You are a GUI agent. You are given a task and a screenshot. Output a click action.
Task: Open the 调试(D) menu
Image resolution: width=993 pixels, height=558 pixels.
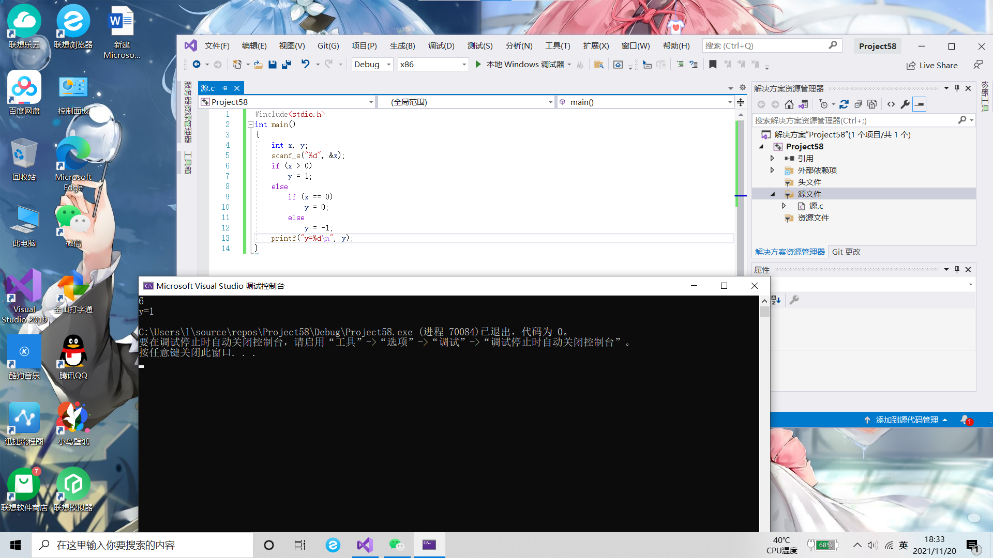[441, 46]
